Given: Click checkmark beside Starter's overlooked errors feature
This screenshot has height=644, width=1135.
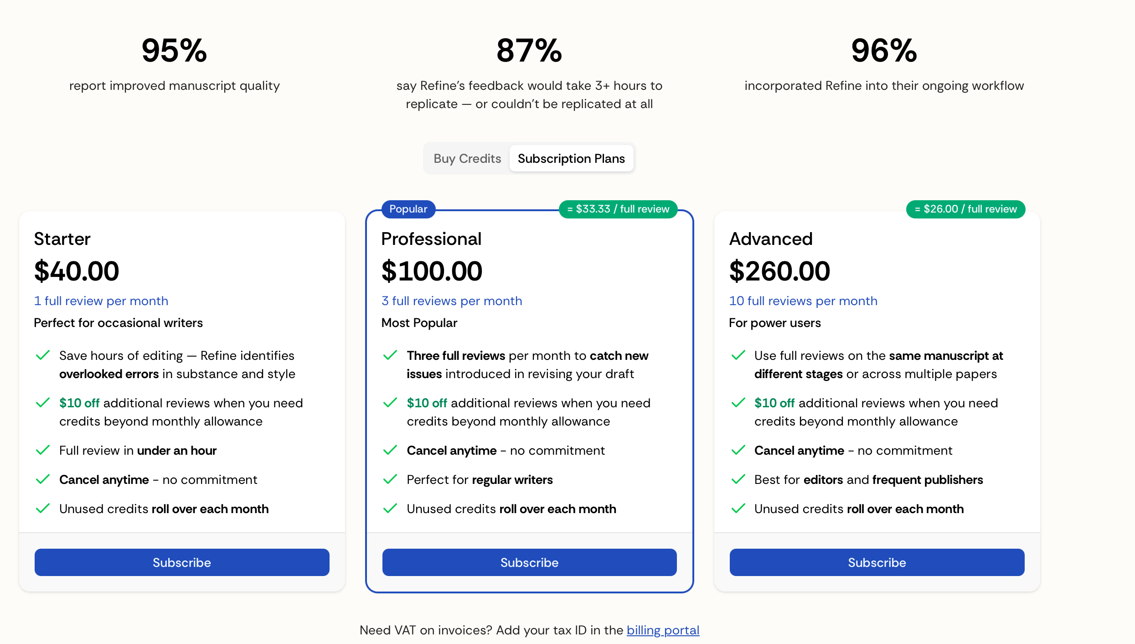Looking at the screenshot, I should [43, 355].
